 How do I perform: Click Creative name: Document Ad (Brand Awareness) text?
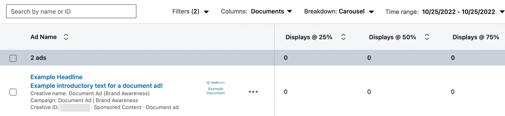(x=90, y=93)
